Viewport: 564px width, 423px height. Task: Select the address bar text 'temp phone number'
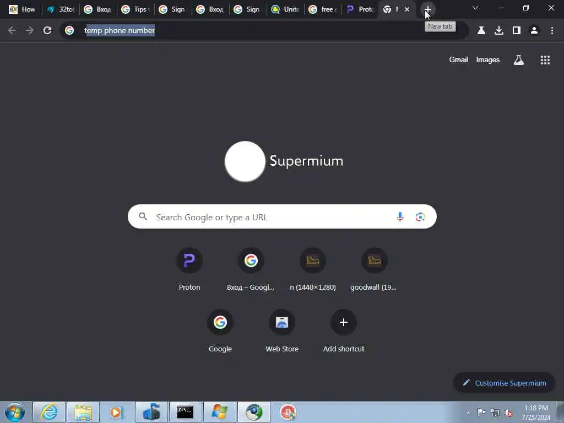tap(120, 31)
